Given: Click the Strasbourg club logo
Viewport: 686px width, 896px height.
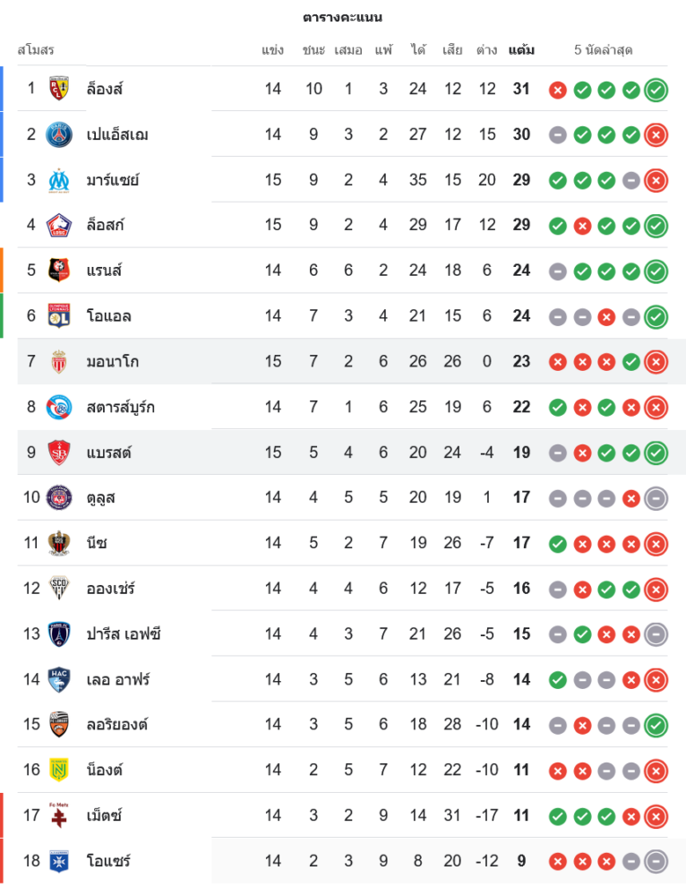Looking at the screenshot, I should coord(59,408).
